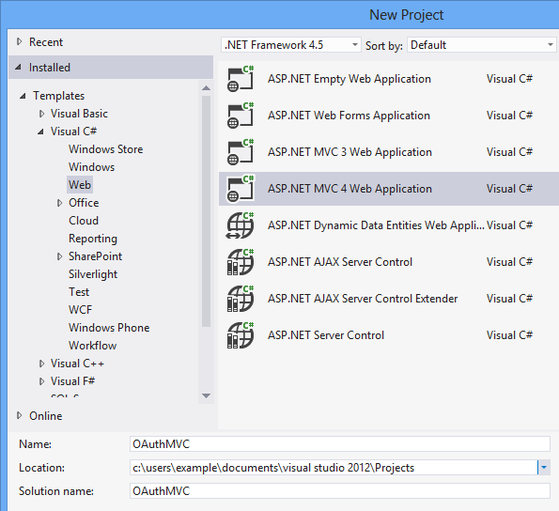Click the tree scrollbar up arrow
The width and height of the screenshot is (559, 511).
point(206,88)
